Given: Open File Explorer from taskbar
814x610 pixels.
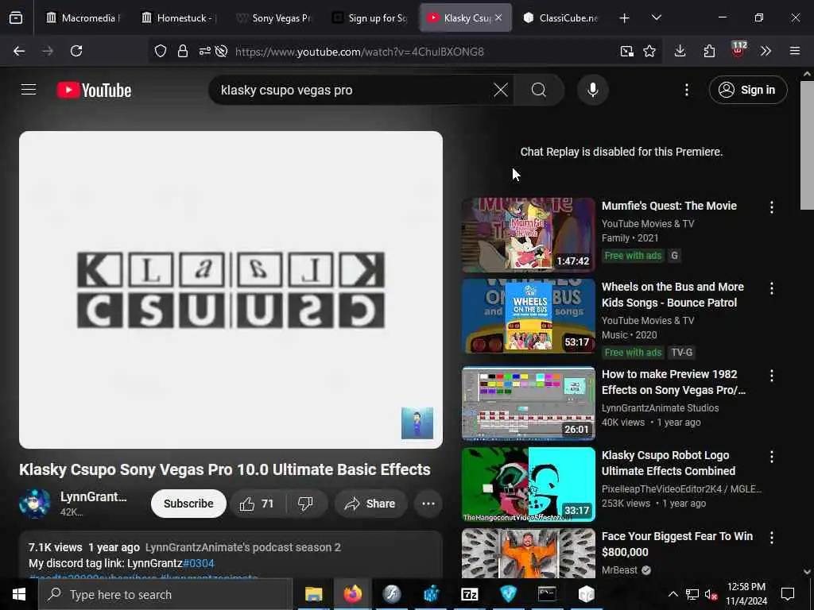Looking at the screenshot, I should pos(313,594).
